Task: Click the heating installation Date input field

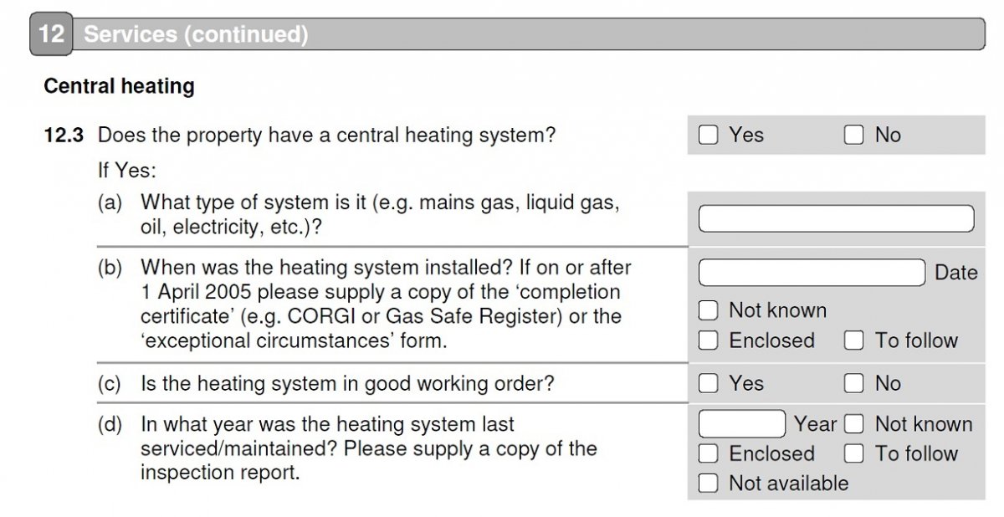Action: (812, 273)
